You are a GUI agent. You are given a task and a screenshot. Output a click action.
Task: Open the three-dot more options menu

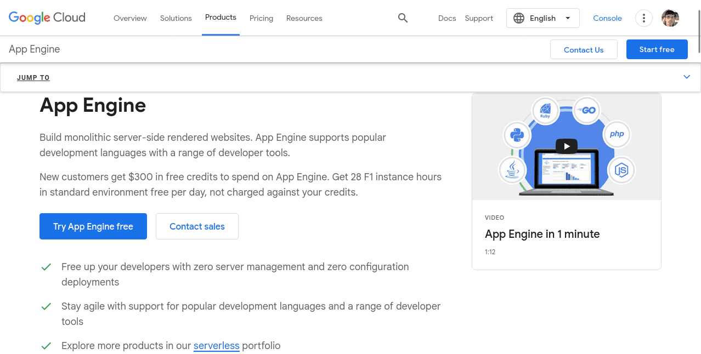643,18
